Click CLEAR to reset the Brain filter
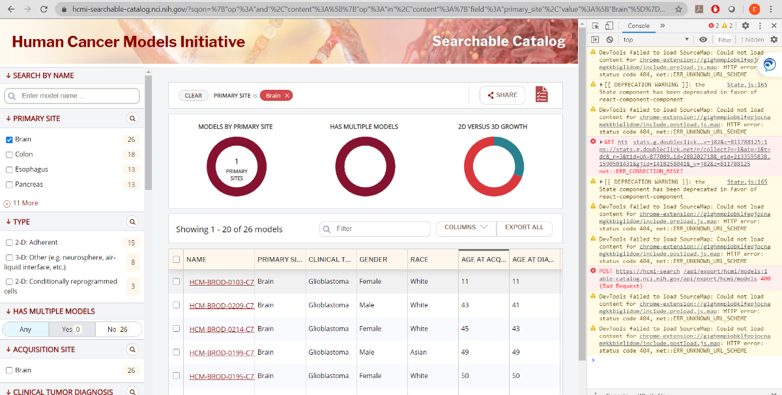The height and width of the screenshot is (395, 782). point(193,94)
